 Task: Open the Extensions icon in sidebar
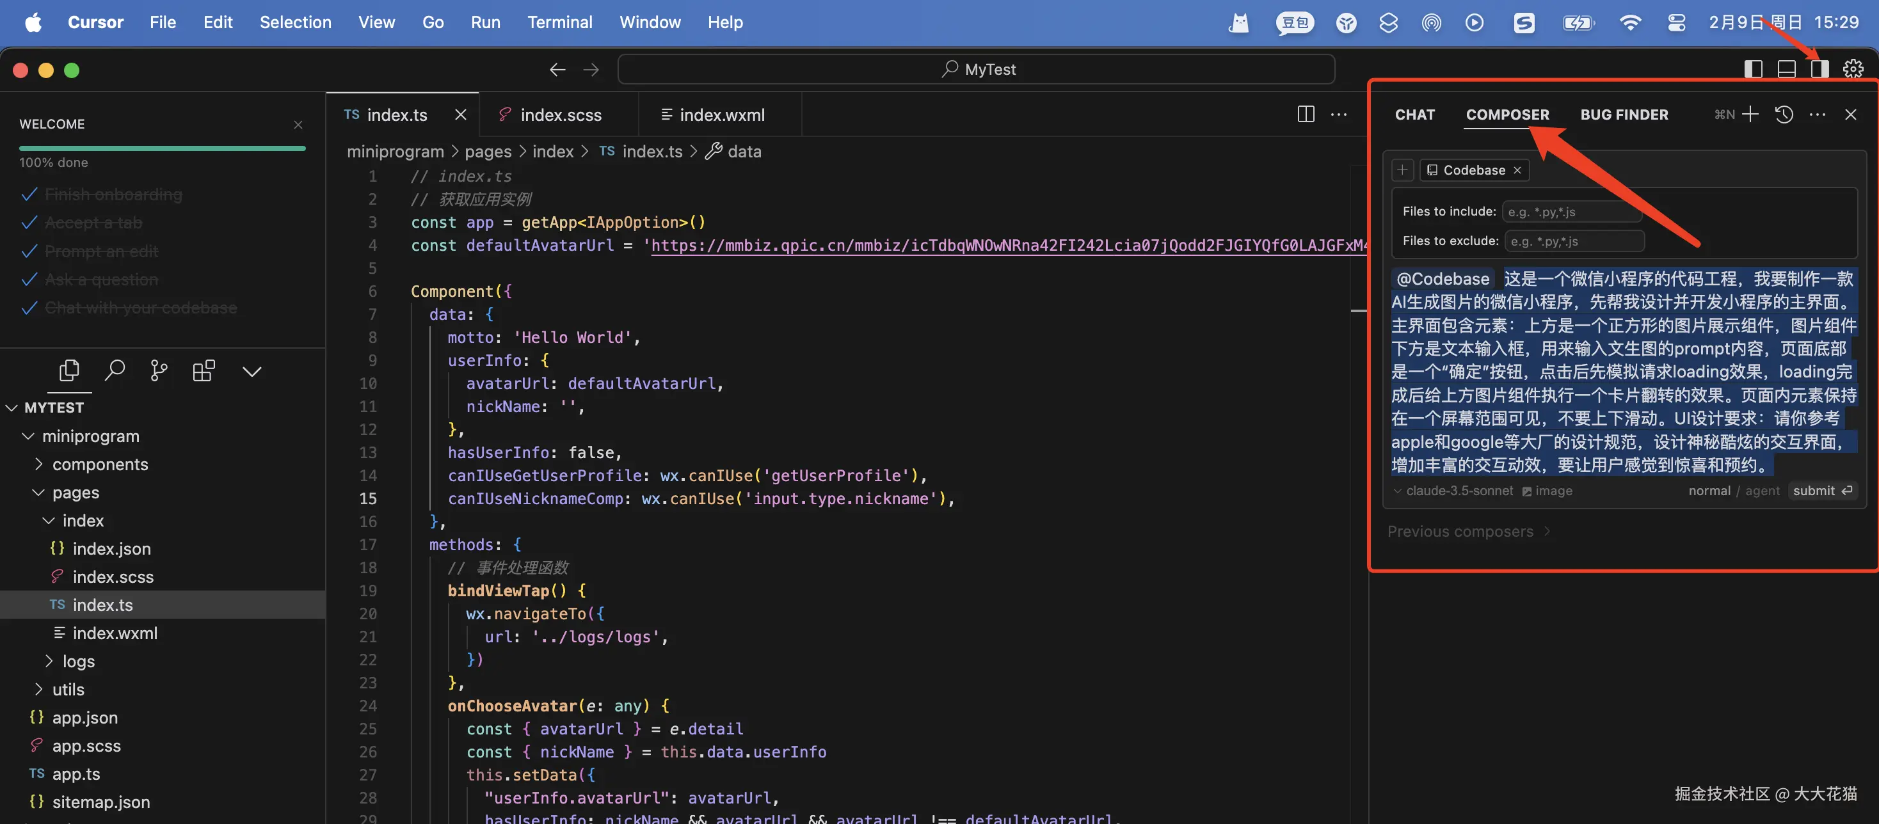tap(204, 371)
